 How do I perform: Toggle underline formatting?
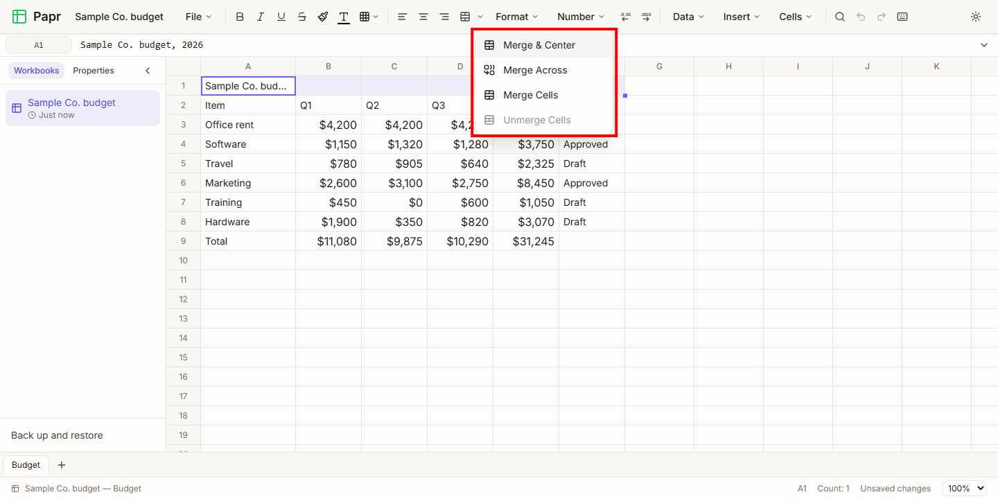point(281,17)
